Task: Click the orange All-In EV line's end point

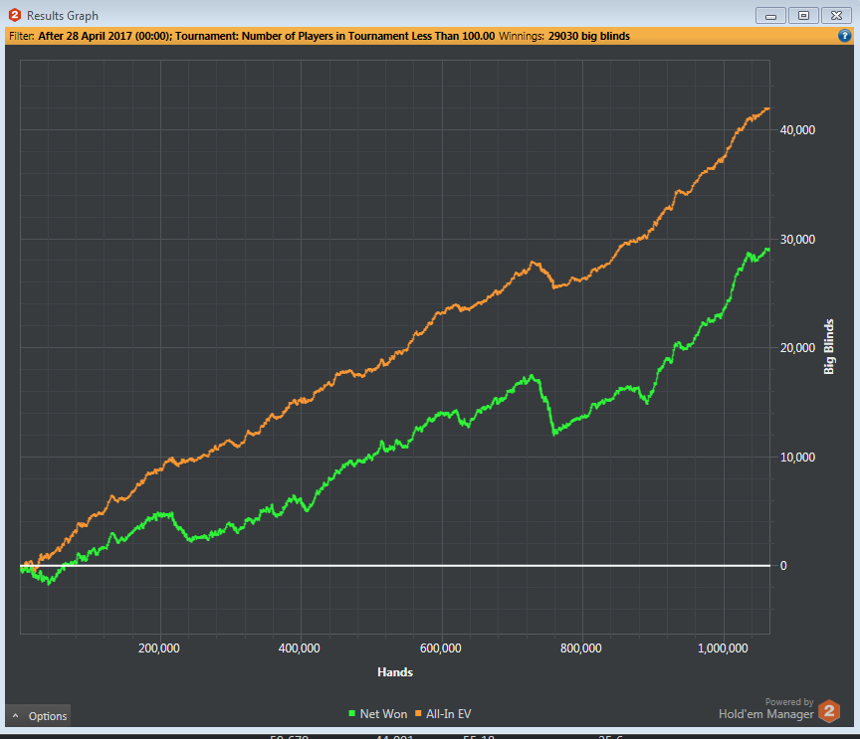Action: coord(767,109)
